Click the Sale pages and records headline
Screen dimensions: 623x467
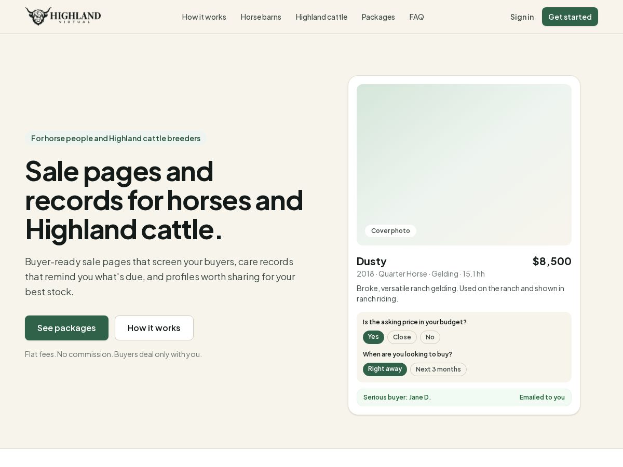click(164, 200)
